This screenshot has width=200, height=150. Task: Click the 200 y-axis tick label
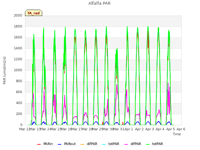pos(19,114)
